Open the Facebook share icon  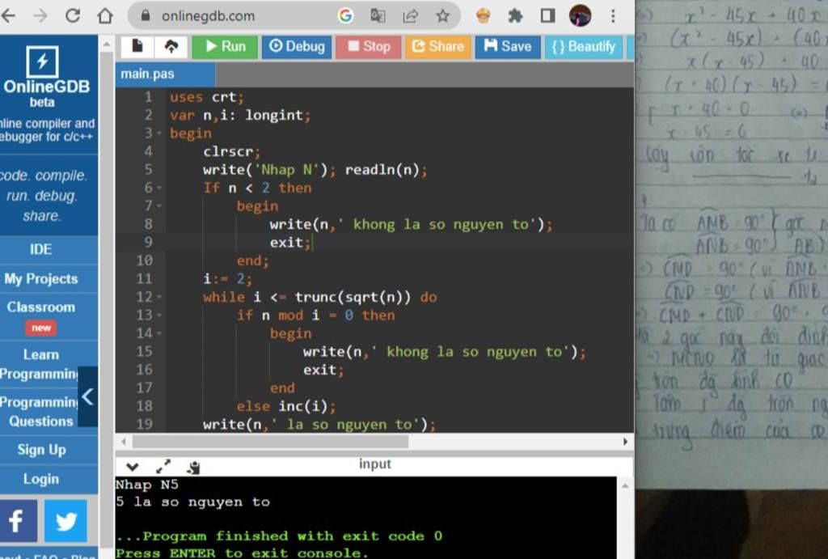click(18, 521)
